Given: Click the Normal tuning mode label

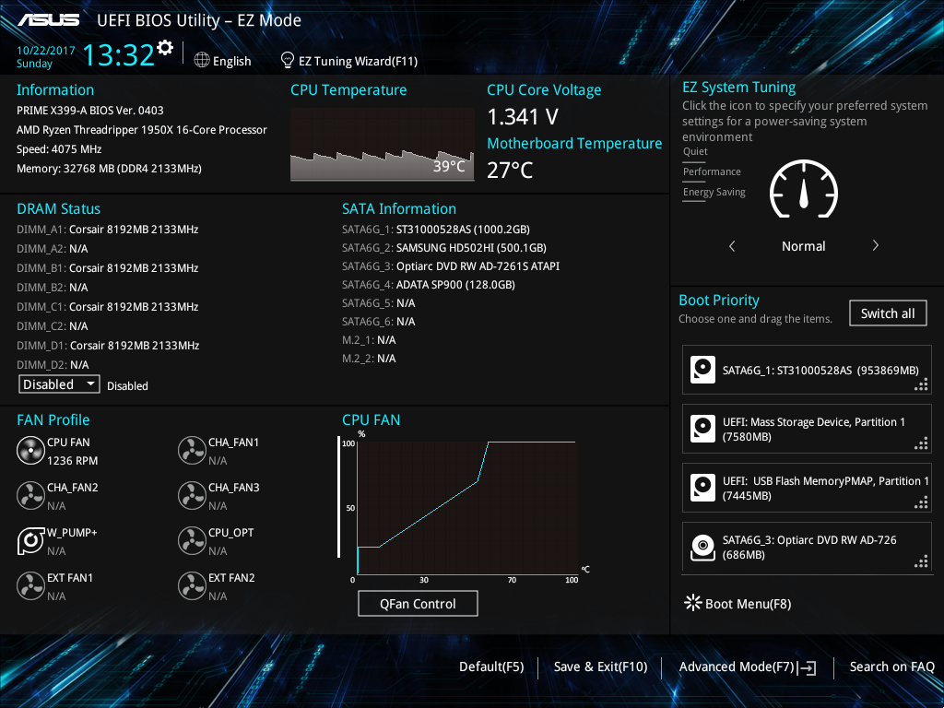Looking at the screenshot, I should [x=803, y=246].
